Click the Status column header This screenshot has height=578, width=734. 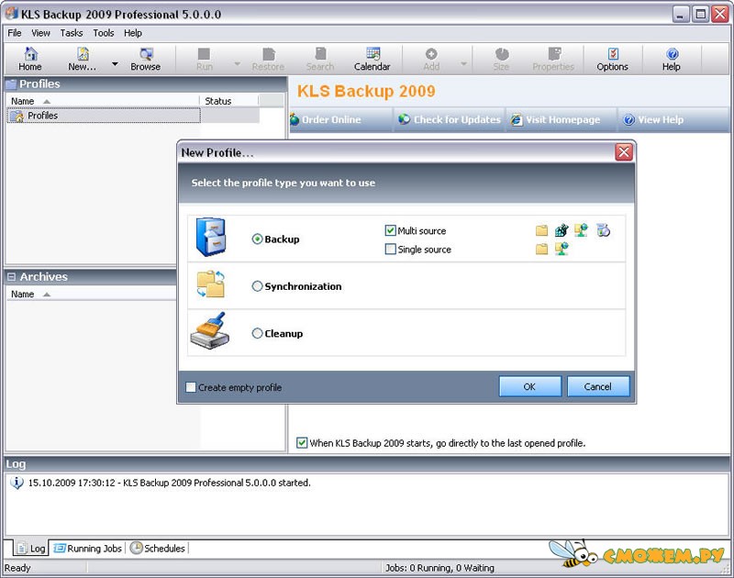point(228,101)
